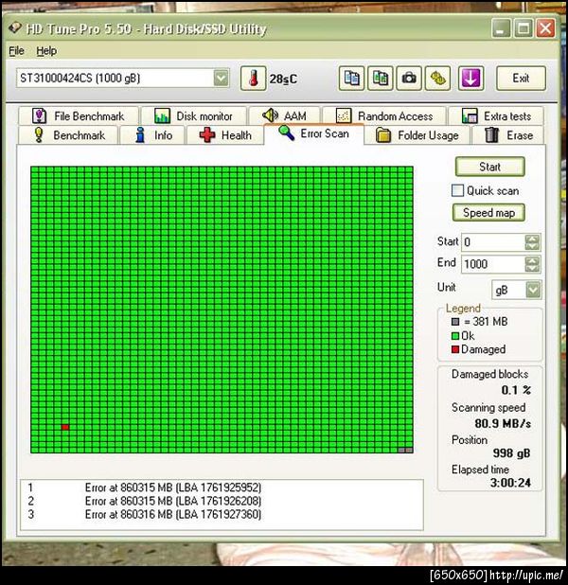Switch to the Extra tests tab
The image size is (568, 585).
click(496, 116)
